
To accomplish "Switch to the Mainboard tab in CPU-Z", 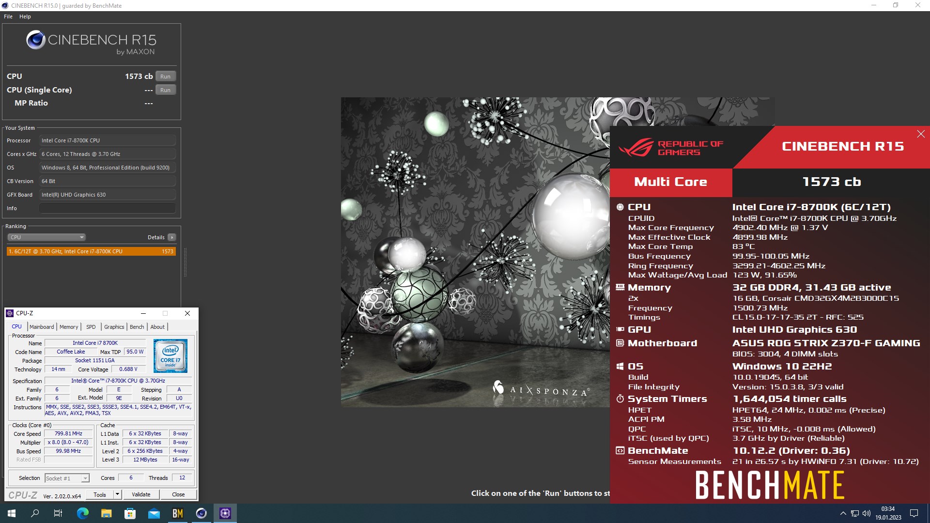I will point(42,327).
